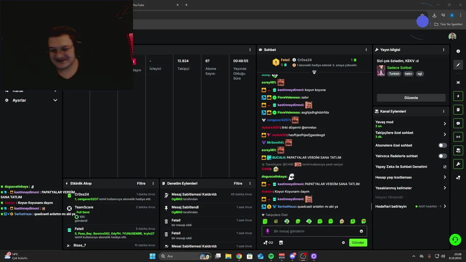Open Sohbet panel three-dot menu
The height and width of the screenshot is (262, 466).
[x=366, y=50]
